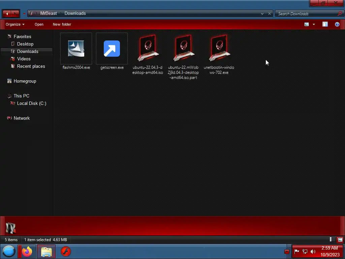
Task: Open the Flash application from the taskbar
Action: pyautogui.click(x=66, y=251)
